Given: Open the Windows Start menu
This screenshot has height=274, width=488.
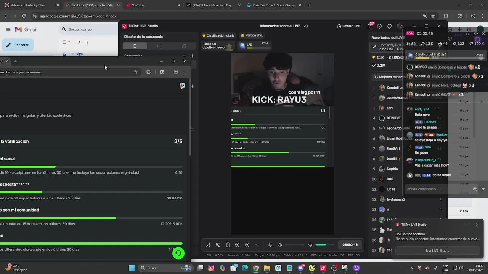Looking at the screenshot, I should [x=132, y=268].
